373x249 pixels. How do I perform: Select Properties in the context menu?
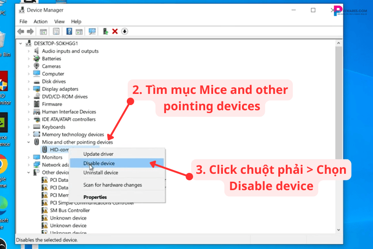click(95, 197)
